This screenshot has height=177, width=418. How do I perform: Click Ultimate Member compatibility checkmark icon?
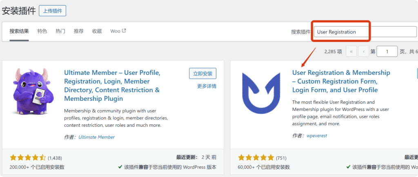[120, 167]
